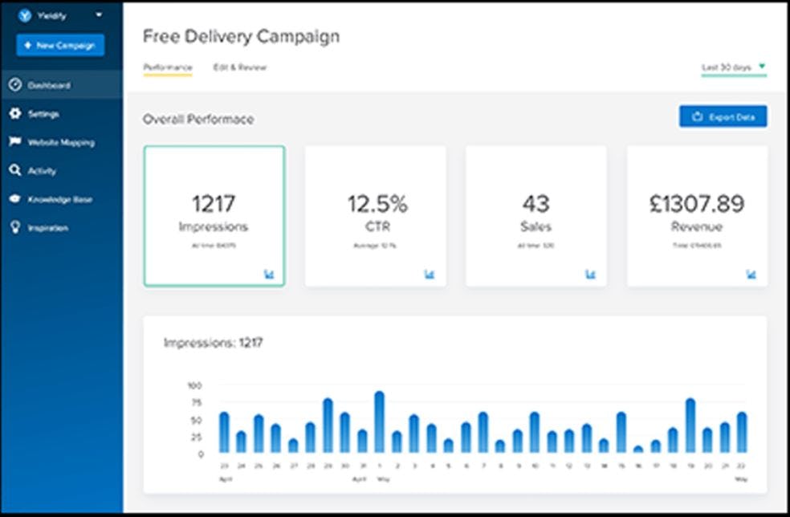Click the chart icon on the CTR card
790x517 pixels.
tap(430, 274)
